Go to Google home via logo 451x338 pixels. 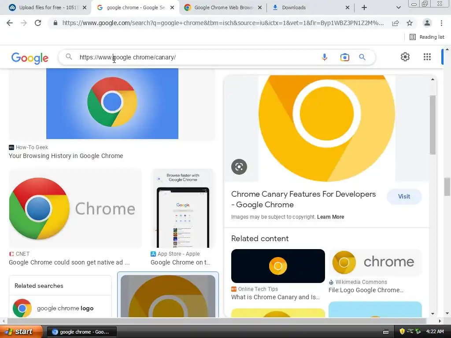coord(30,58)
